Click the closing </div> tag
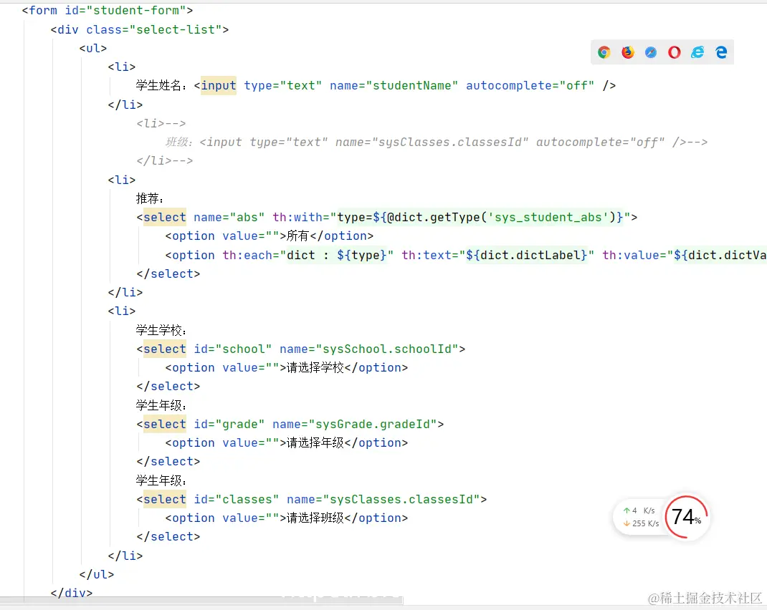The image size is (767, 610). point(72,593)
